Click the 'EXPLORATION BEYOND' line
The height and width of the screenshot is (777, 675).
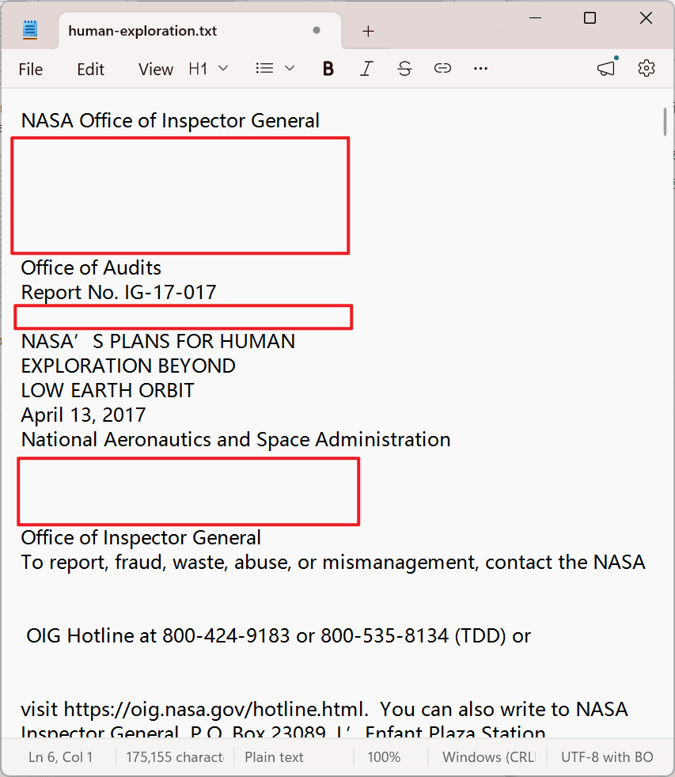tap(128, 366)
